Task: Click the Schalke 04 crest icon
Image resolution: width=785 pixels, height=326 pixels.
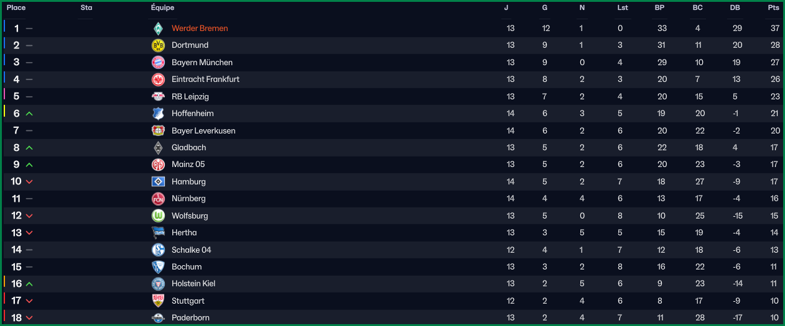Action: [x=158, y=250]
